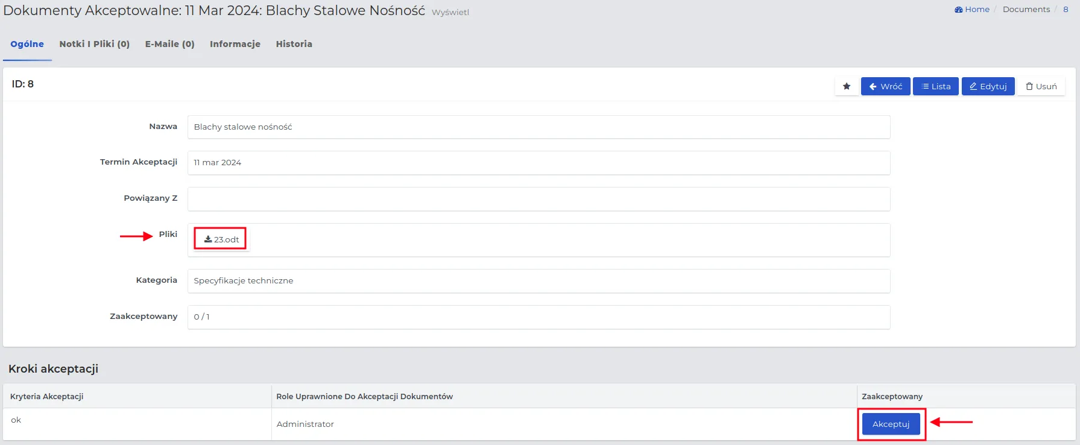This screenshot has width=1080, height=445.
Task: Click the Termin Akceptacji date field
Action: point(538,163)
